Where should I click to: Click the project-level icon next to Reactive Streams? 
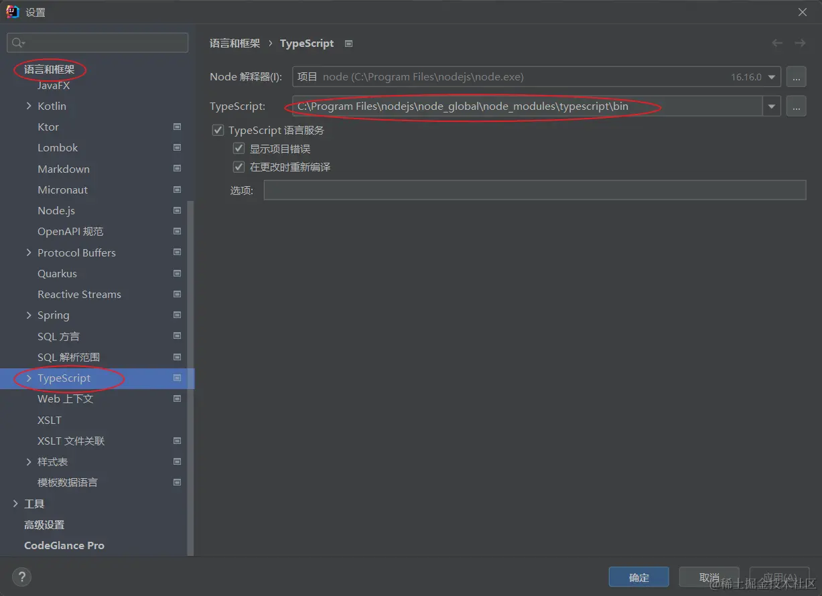178,294
